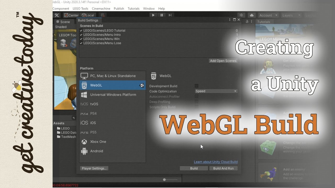This screenshot has width=335, height=188.
Task: Toggle the panel lock icon
Action: 247,22
